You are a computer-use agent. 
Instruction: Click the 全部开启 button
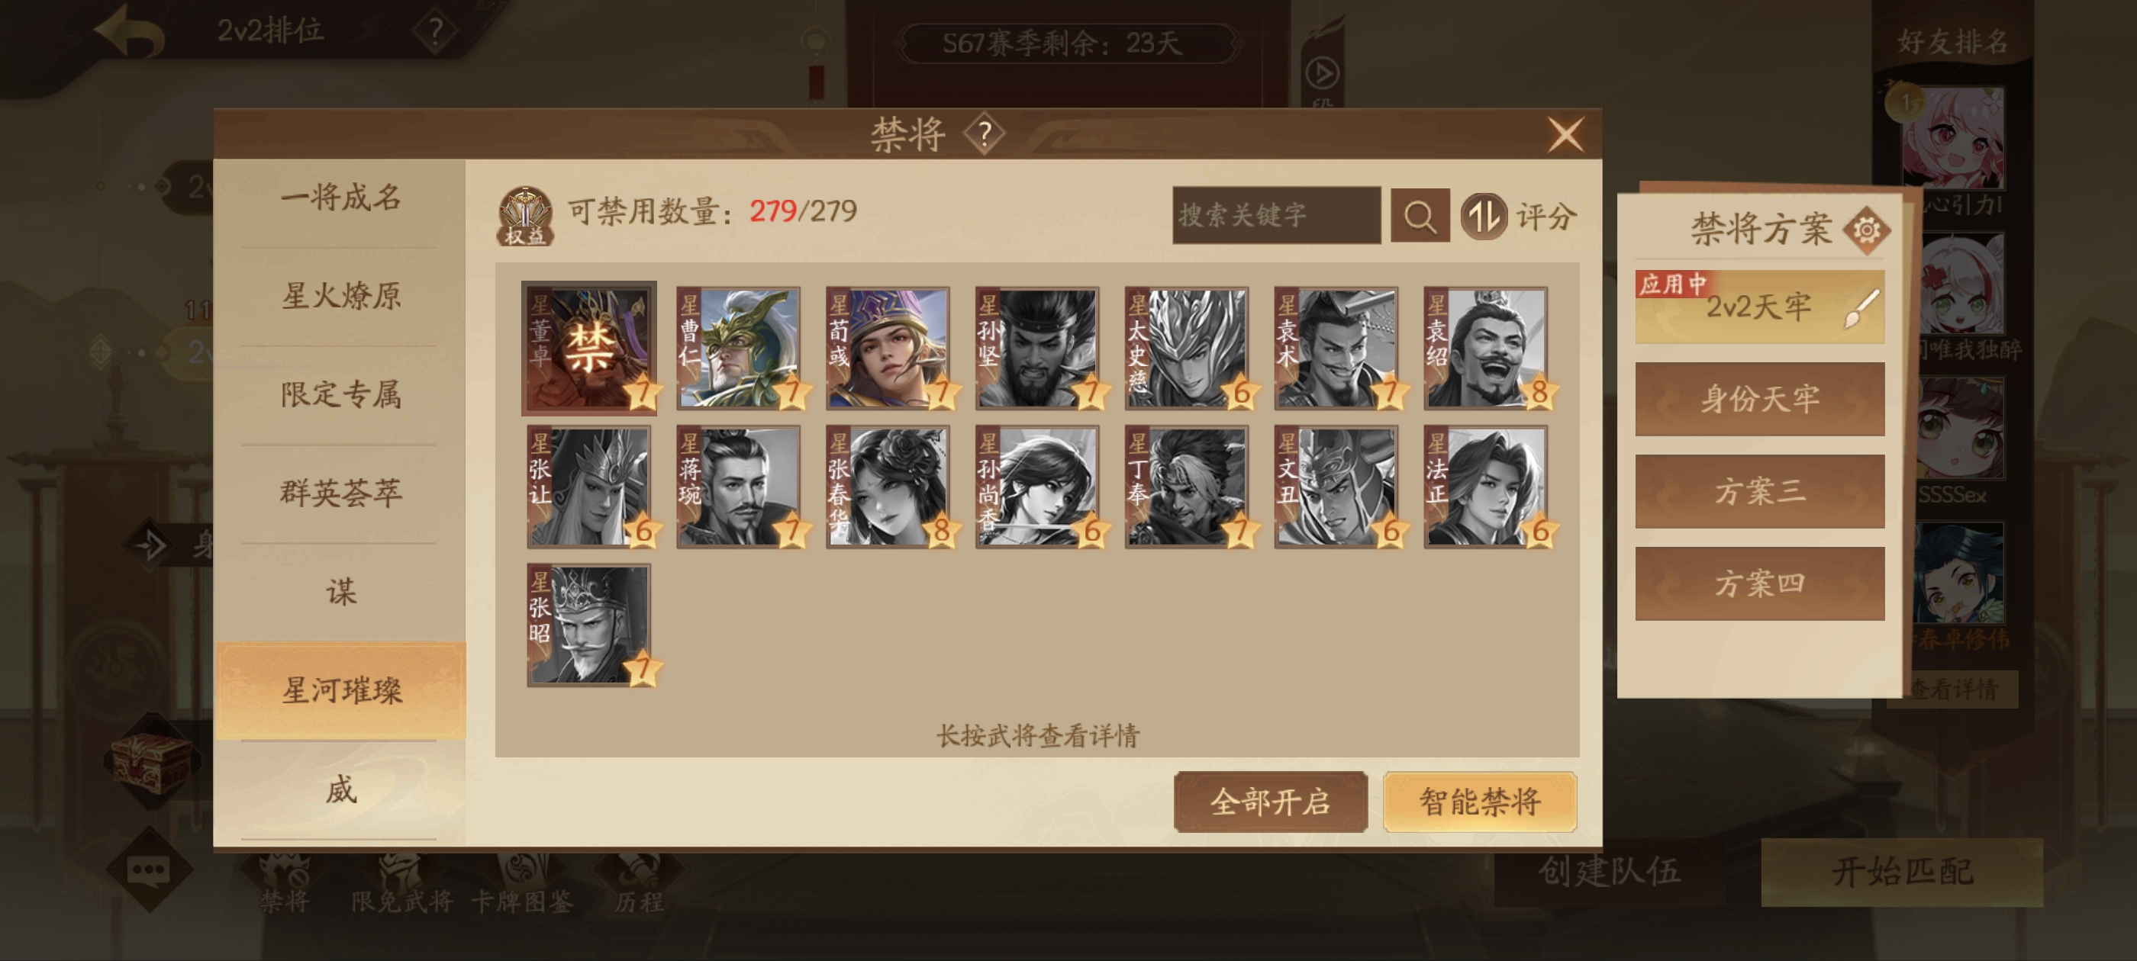(x=1270, y=802)
